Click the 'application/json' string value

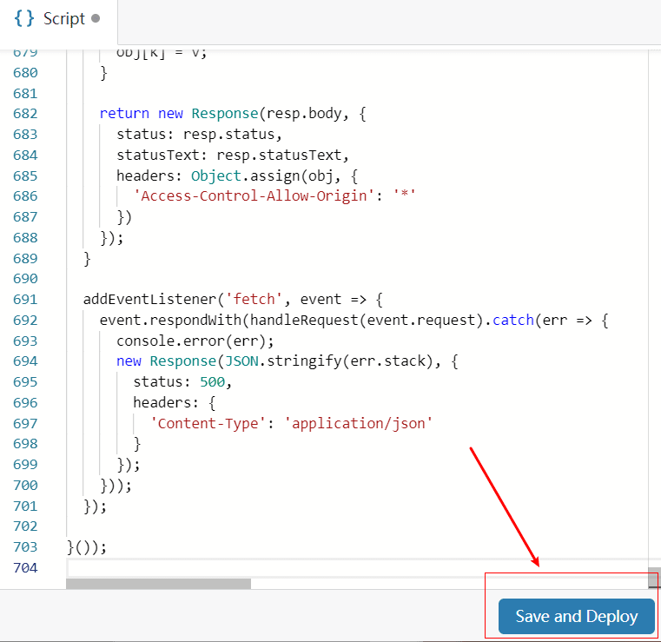359,423
